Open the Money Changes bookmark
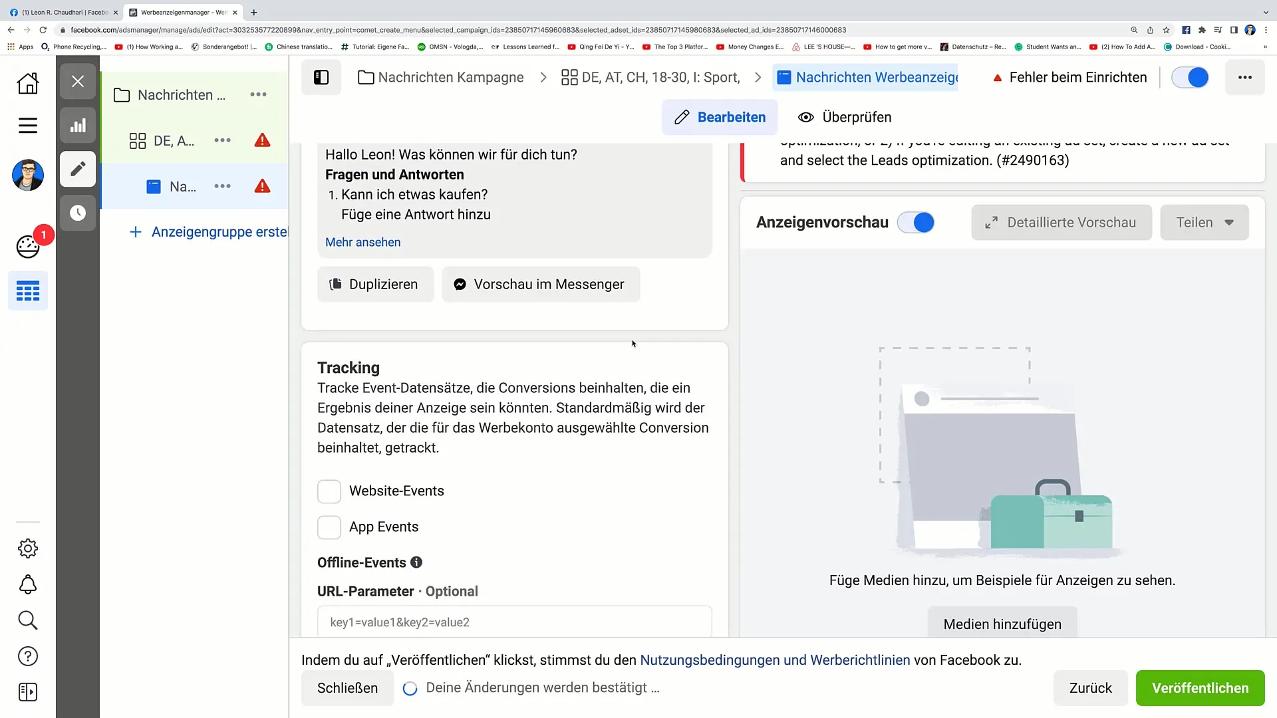1277x718 pixels. tap(750, 47)
